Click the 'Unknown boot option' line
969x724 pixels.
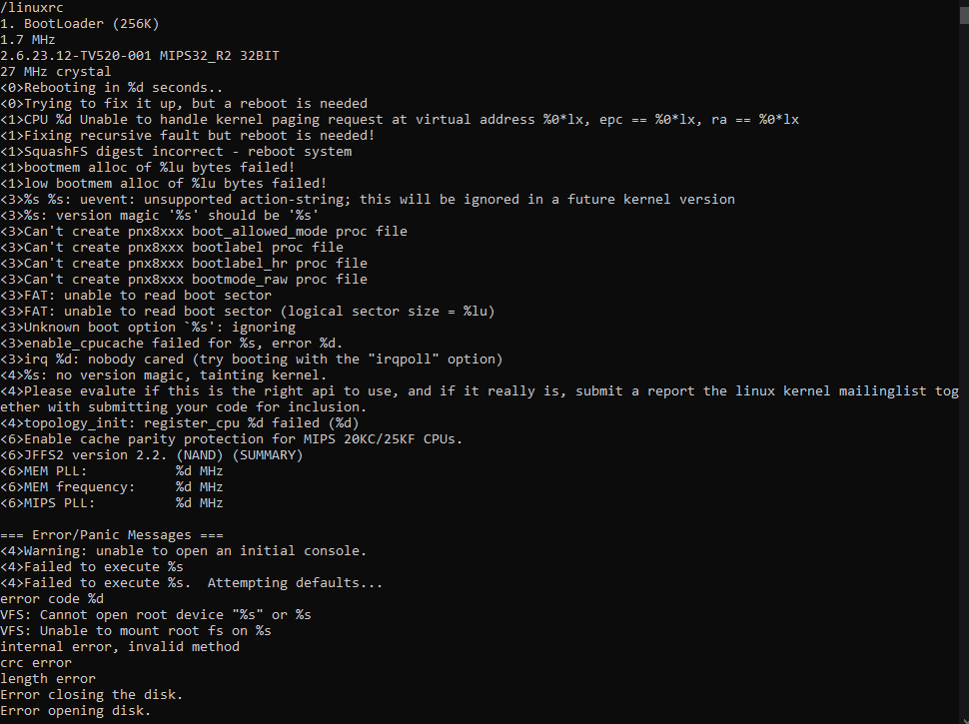(148, 328)
